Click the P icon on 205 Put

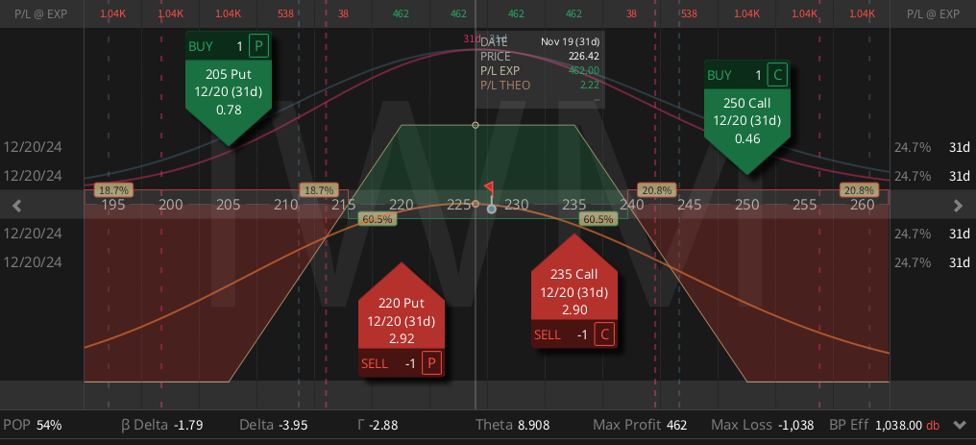[257, 46]
